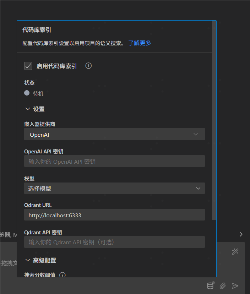The width and height of the screenshot is (250, 294).
Task: Open the 嵌入器提供商 OpenAI dropdown
Action: point(114,135)
